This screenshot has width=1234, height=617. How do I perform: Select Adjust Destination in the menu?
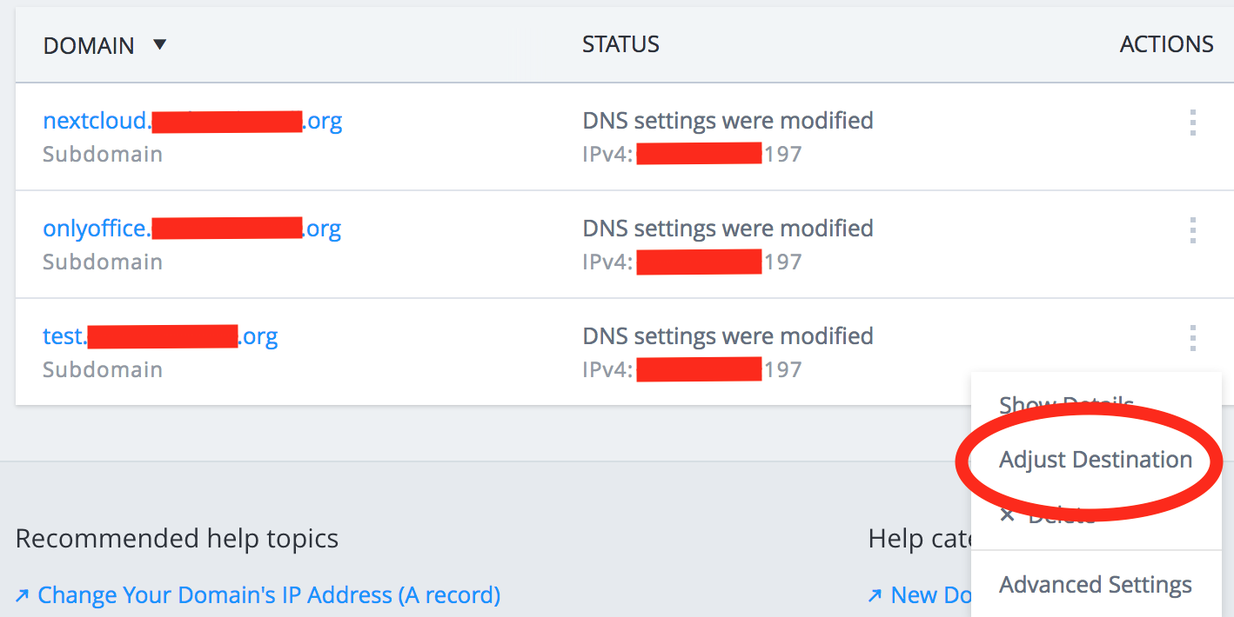pos(1095,460)
